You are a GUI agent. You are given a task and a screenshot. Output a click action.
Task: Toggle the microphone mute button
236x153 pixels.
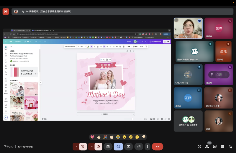point(83,147)
